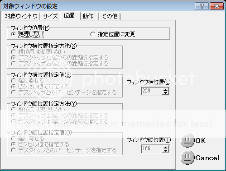Select ピクセル値で指定する under ウィンドウ縦位置指定値

(40, 144)
